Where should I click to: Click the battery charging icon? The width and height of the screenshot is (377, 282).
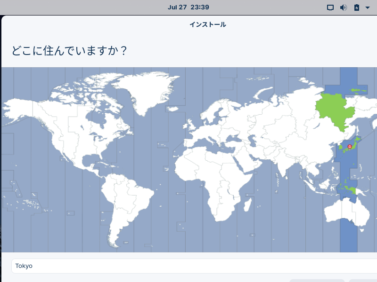click(x=357, y=8)
